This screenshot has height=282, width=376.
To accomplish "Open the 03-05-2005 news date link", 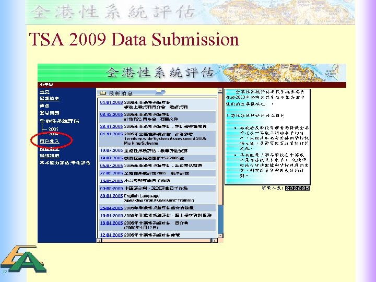I will tap(111, 188).
